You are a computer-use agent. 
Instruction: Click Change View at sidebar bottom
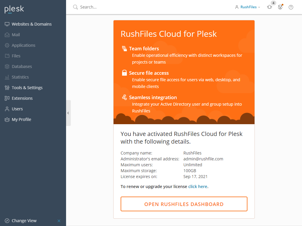coord(24,221)
